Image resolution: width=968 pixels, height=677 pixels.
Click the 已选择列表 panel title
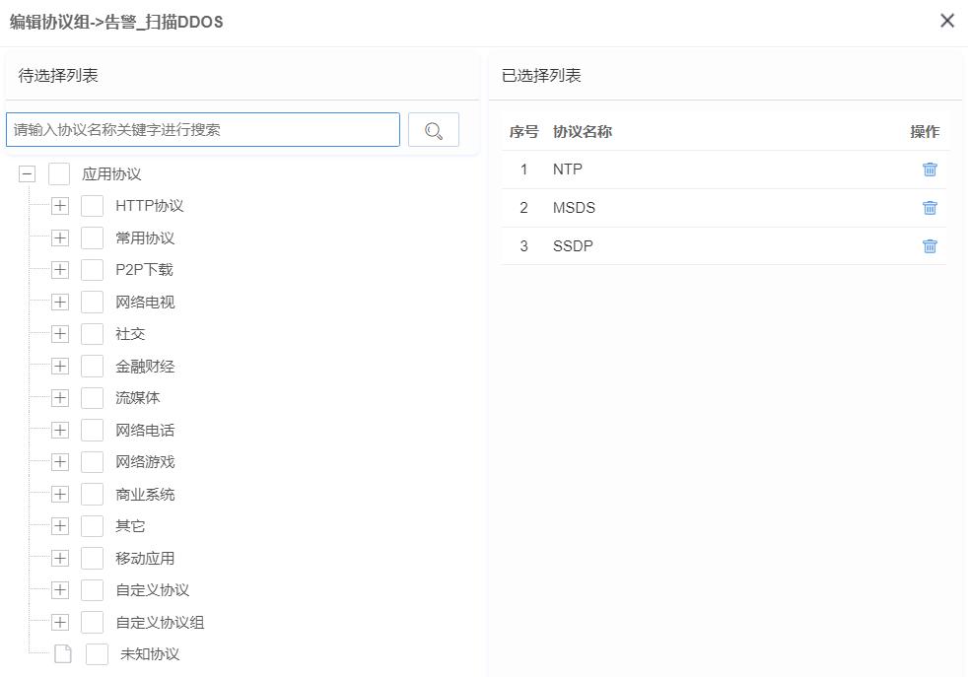click(541, 75)
